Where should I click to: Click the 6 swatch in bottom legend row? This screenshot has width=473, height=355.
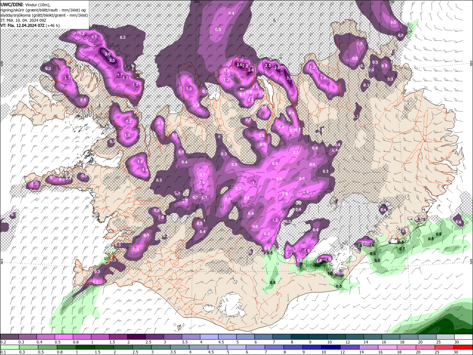[256, 347]
